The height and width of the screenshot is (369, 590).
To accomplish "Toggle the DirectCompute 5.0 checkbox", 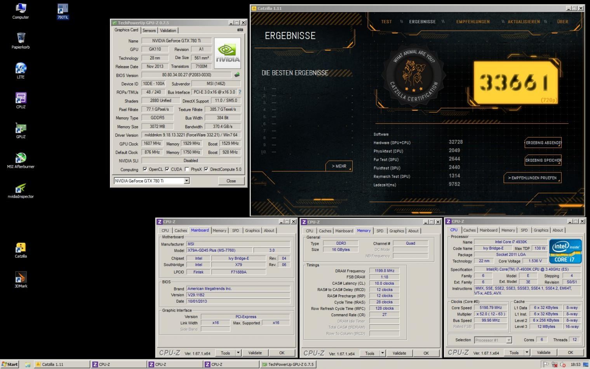I will pos(206,169).
